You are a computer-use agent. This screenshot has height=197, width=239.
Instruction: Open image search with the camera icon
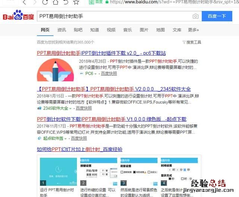(196, 16)
